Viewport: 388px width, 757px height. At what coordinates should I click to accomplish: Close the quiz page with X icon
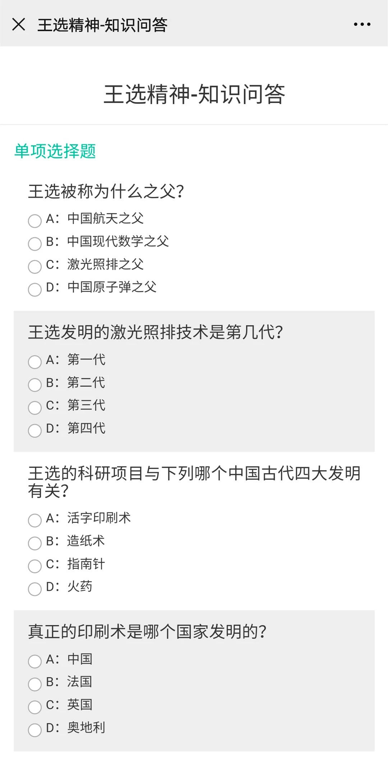(x=19, y=24)
